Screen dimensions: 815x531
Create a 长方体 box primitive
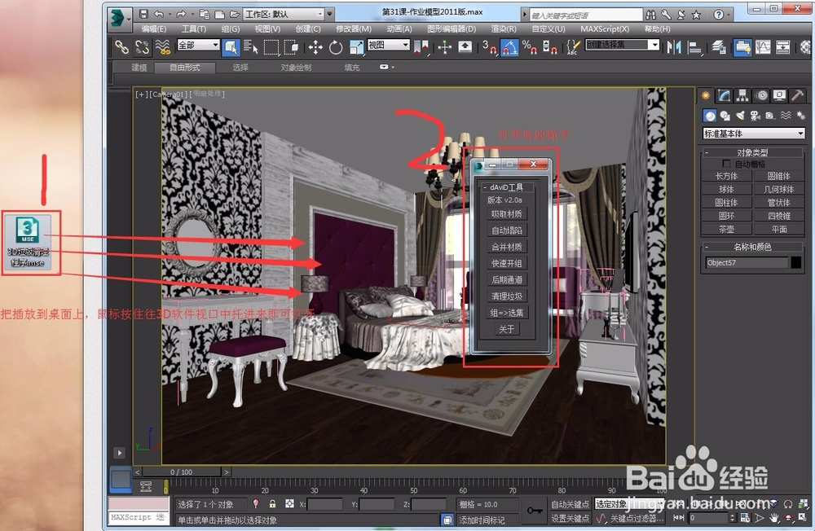tap(727, 176)
